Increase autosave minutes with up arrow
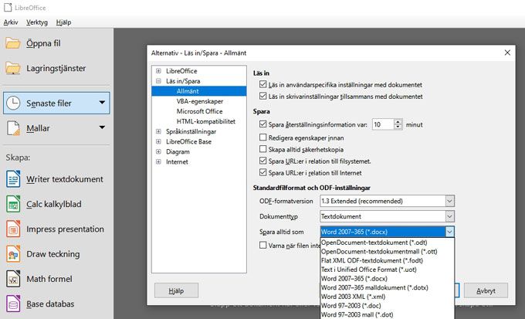 click(x=398, y=121)
